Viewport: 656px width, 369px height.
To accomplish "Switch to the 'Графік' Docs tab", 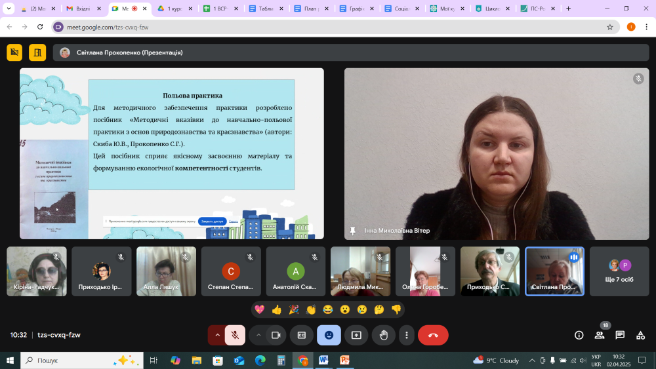I will click(x=356, y=9).
